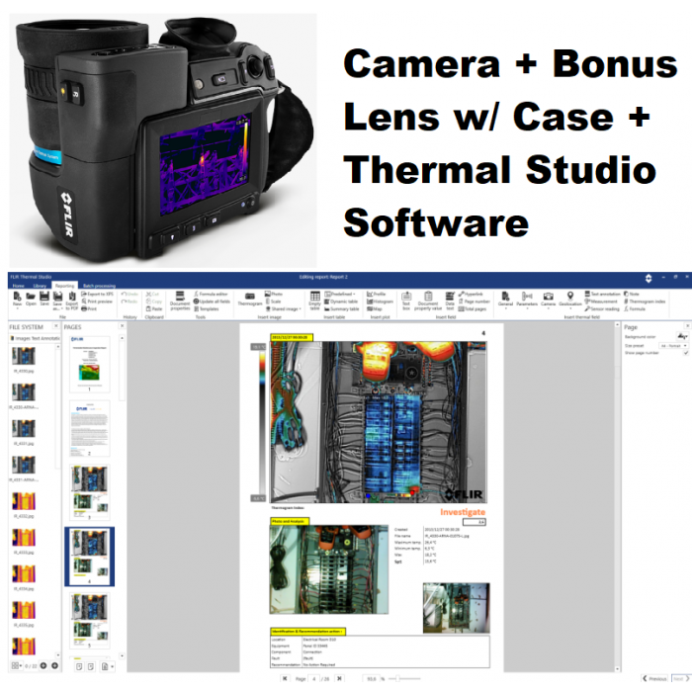Open the General thermal field dropdown
The image size is (692, 692).
[506, 301]
